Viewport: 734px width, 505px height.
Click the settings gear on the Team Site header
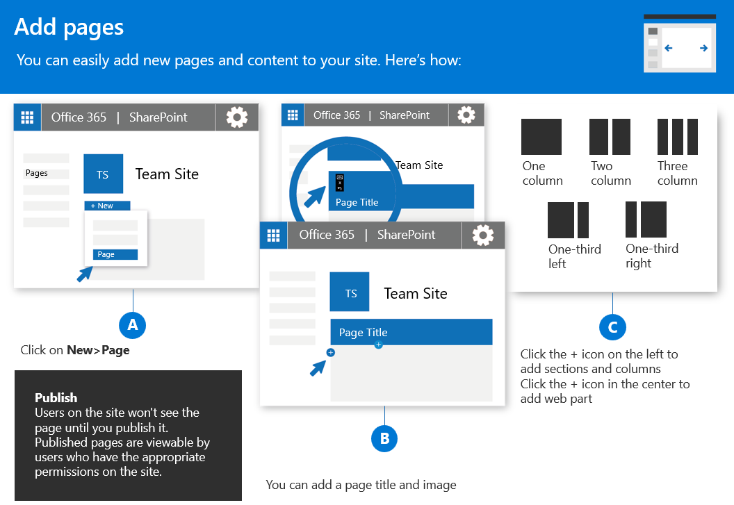pos(237,117)
